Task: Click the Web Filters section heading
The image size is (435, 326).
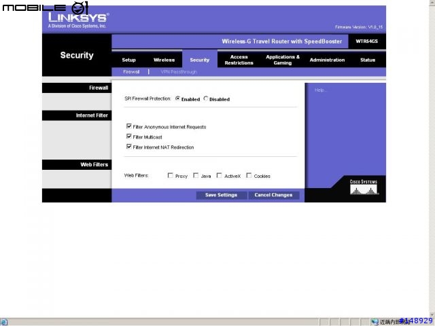Action: [x=94, y=164]
